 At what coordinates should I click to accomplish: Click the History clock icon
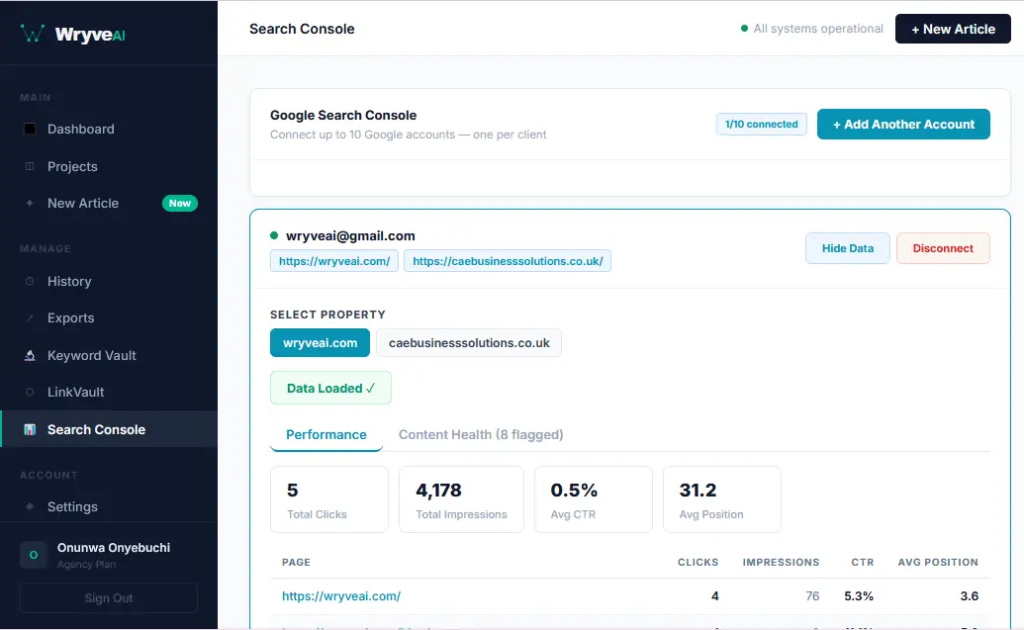(x=30, y=282)
